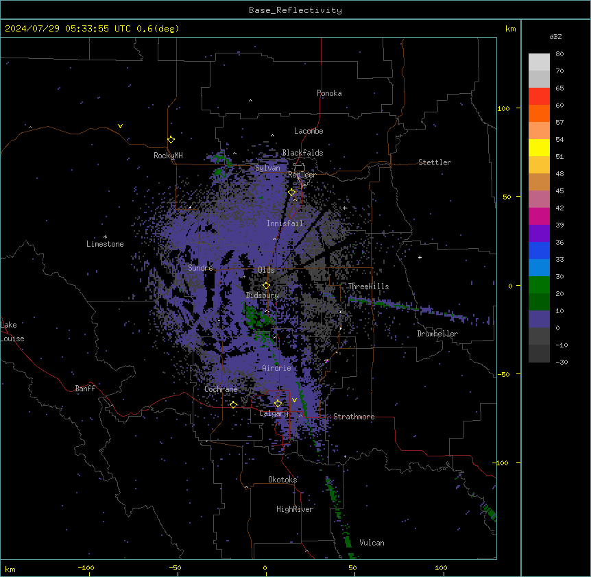
Task: Select the Sundre label
Action: [200, 268]
